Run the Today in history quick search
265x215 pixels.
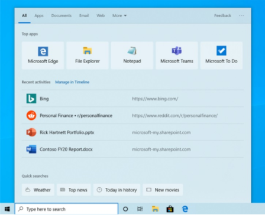[117, 190]
